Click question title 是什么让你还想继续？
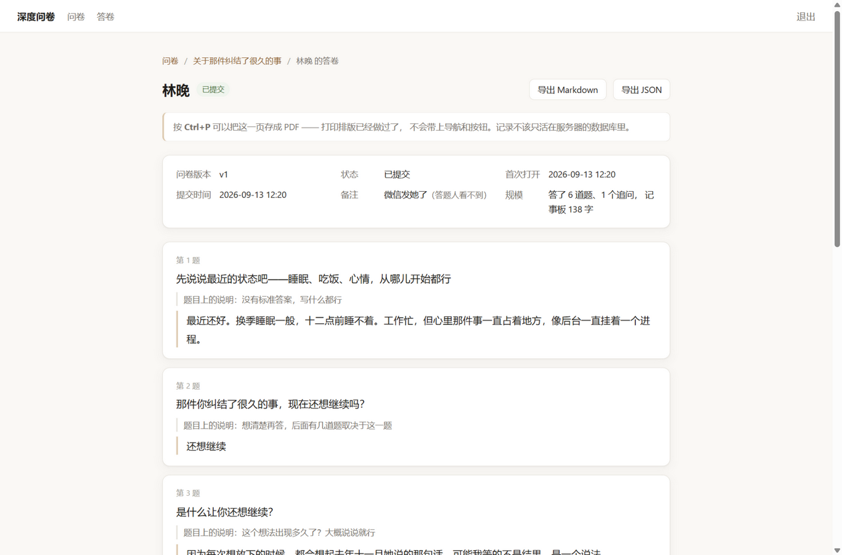Viewport: 842px width, 555px height. tap(225, 512)
